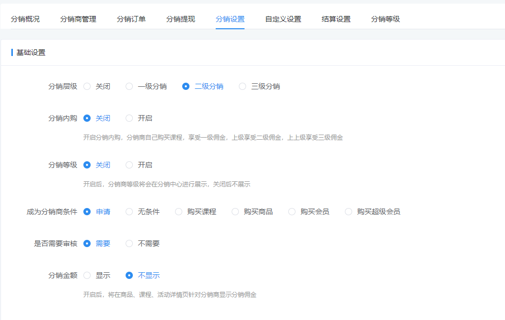
Task: Open the 分销提现 tab
Action: coord(181,20)
